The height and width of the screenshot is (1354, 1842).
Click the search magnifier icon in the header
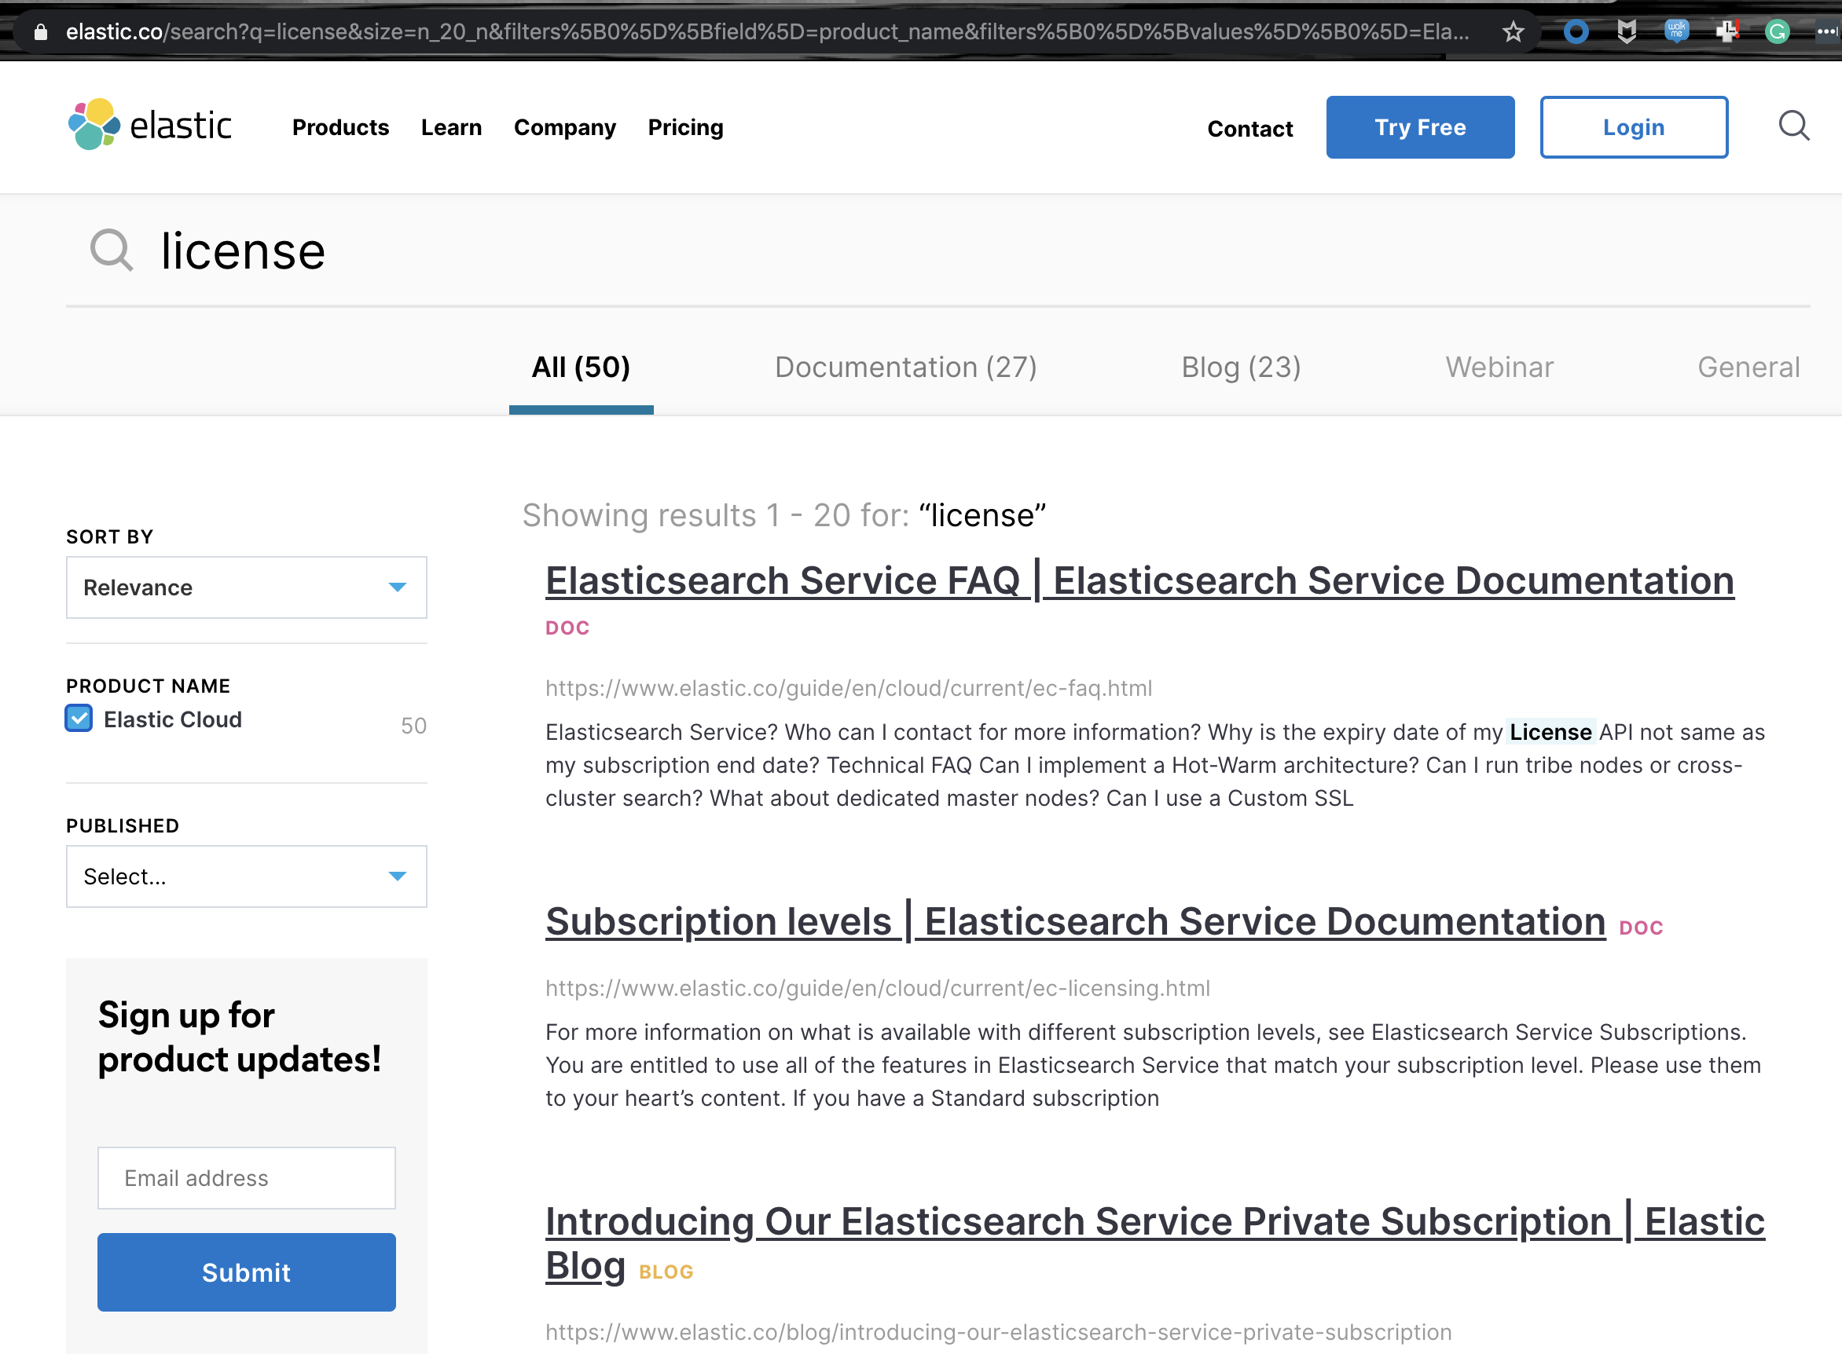coord(1793,126)
